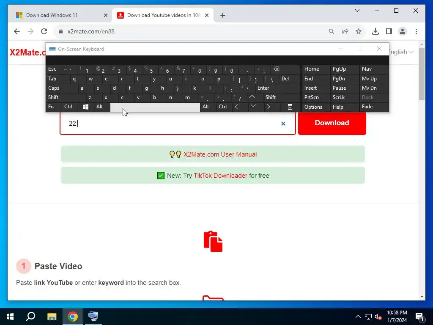Image resolution: width=433 pixels, height=325 pixels.
Task: Toggle the right Alt key
Action: tap(208, 107)
